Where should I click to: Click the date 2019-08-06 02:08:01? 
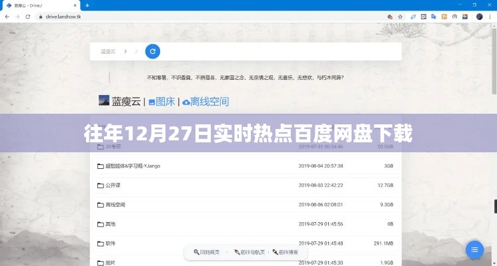321,205
